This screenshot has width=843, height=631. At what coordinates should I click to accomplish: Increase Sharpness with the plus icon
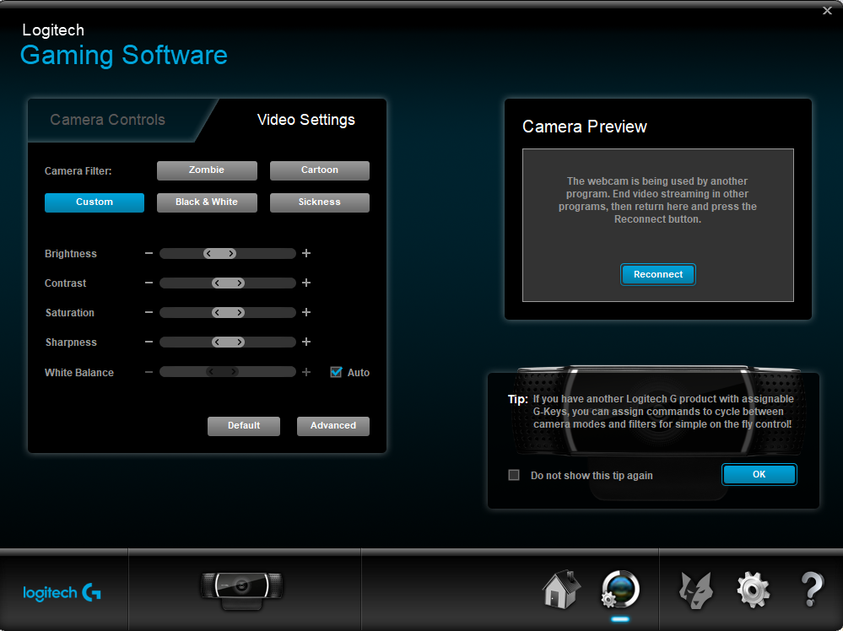tap(306, 342)
